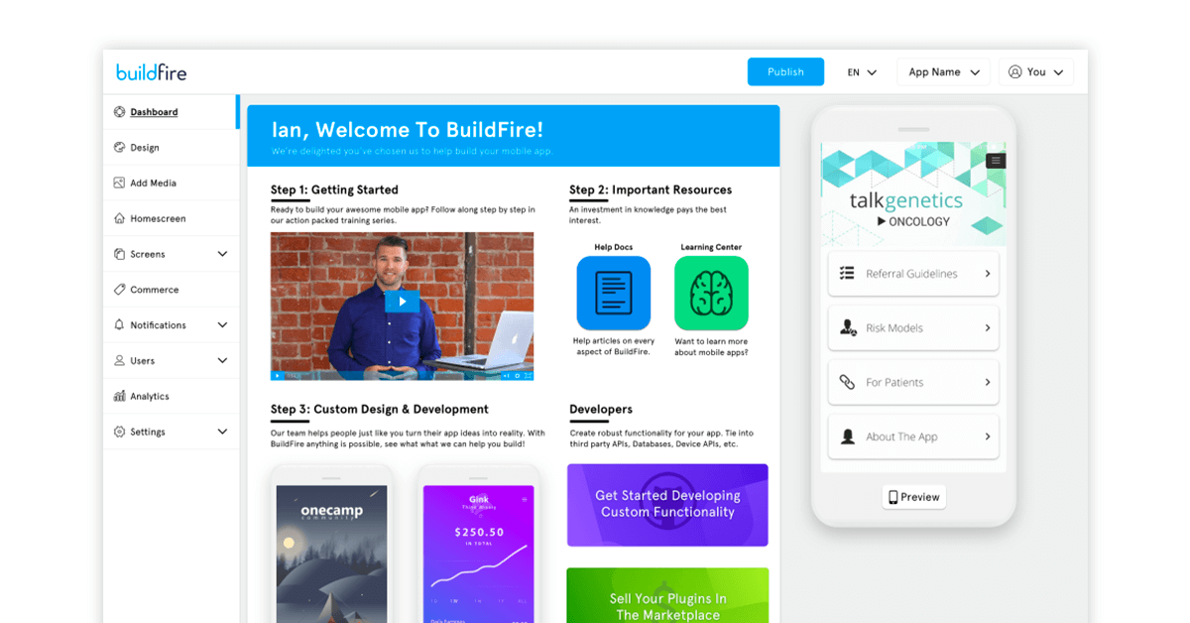Open the App Name dropdown

tap(944, 72)
